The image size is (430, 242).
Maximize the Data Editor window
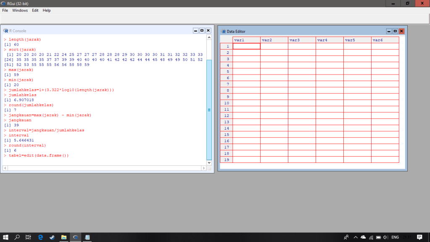395,31
